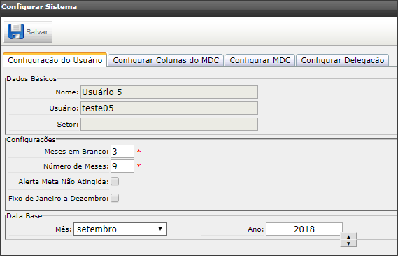Click the Meses em Branco label
The height and width of the screenshot is (256, 398).
tap(76, 152)
